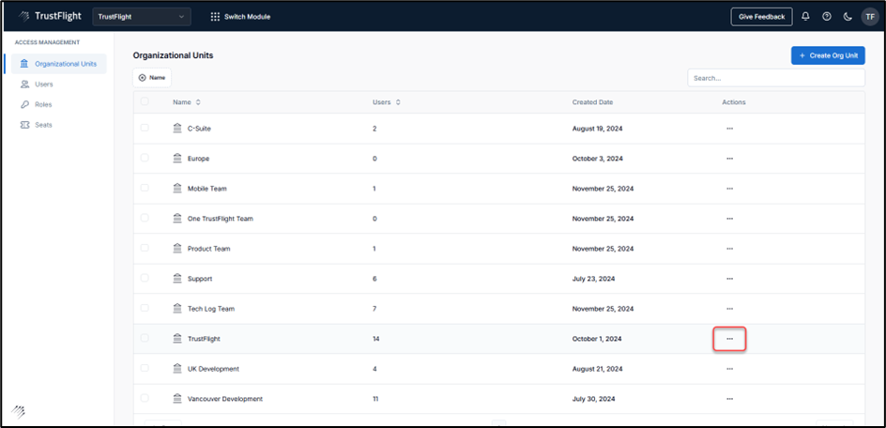Tick the checkbox for Europe row
The height and width of the screenshot is (428, 886).
pyautogui.click(x=145, y=158)
